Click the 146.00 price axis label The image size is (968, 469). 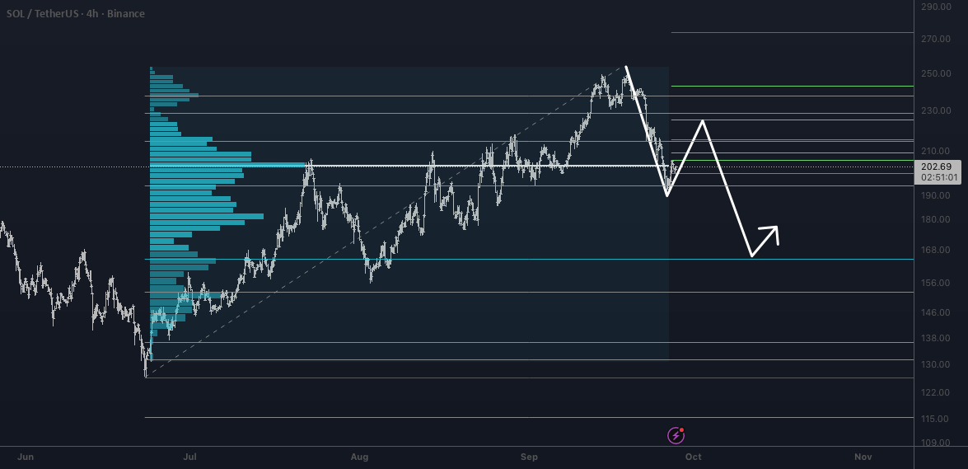(936, 312)
